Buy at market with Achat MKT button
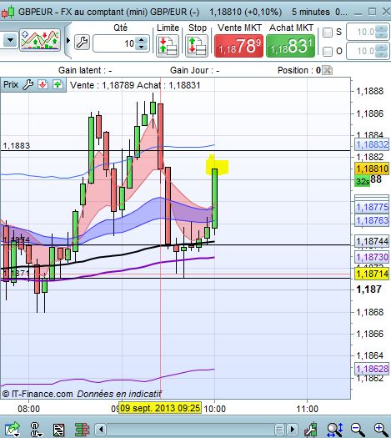391x438 pixels. [290, 46]
